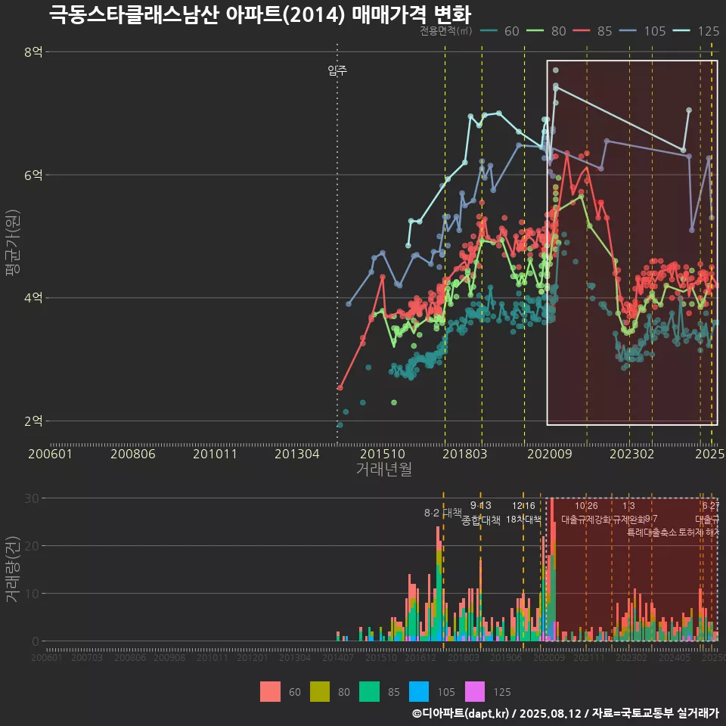Click the 202302 price-chart x-axis label

tap(632, 454)
